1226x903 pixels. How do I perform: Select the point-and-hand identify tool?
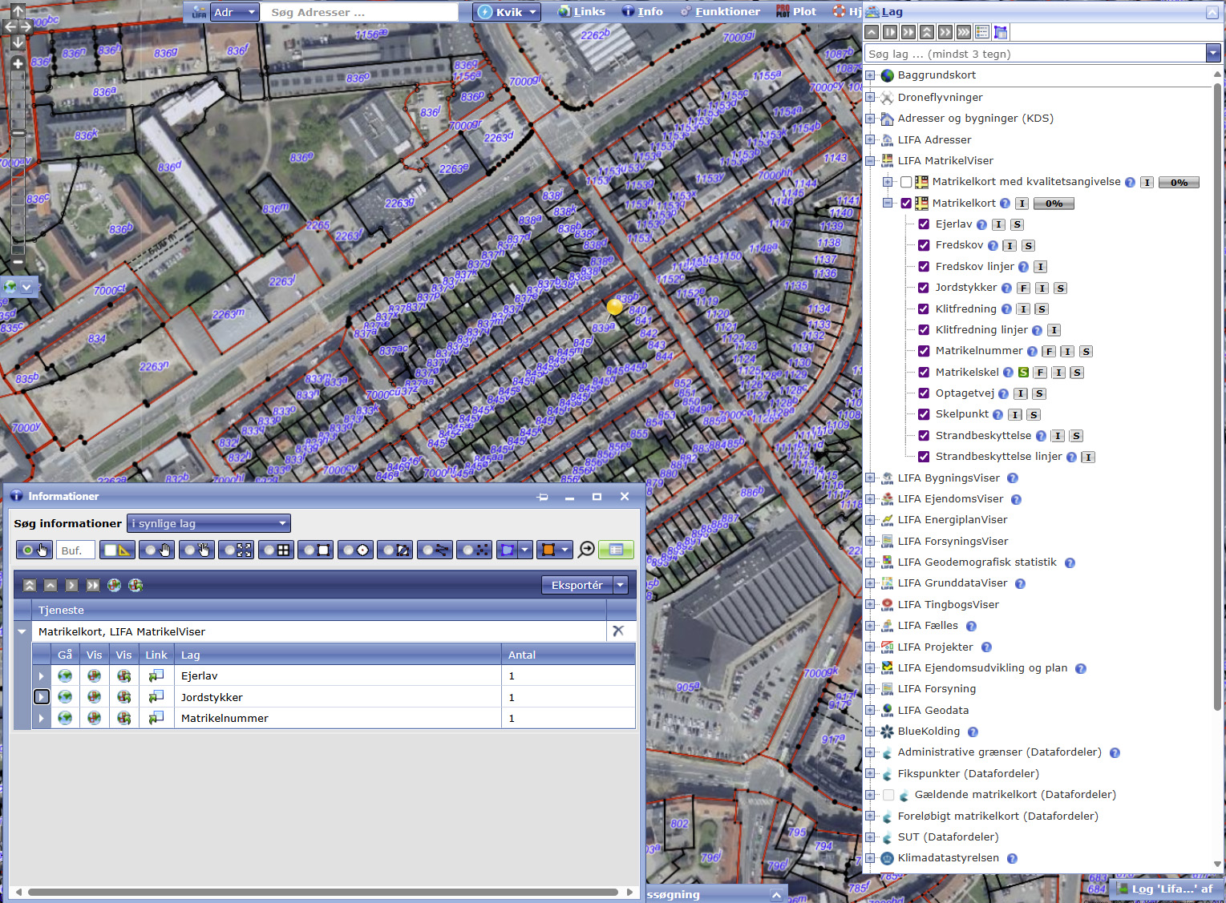point(34,550)
